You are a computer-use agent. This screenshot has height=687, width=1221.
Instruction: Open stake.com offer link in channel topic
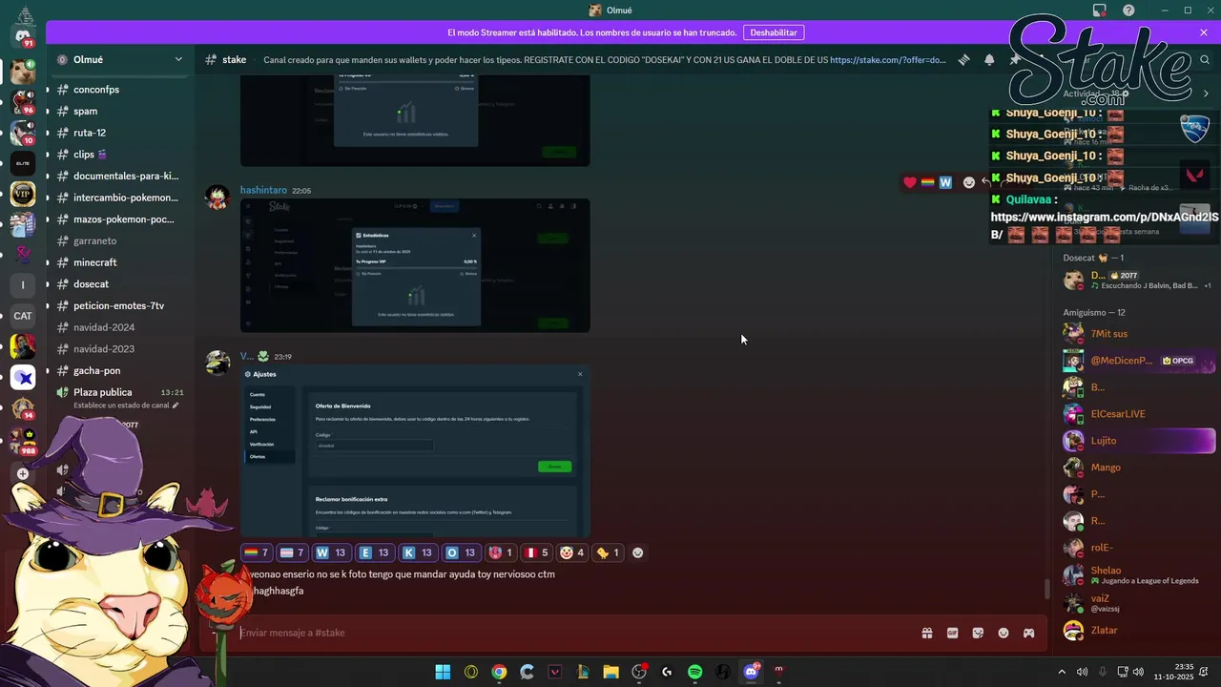(x=887, y=59)
